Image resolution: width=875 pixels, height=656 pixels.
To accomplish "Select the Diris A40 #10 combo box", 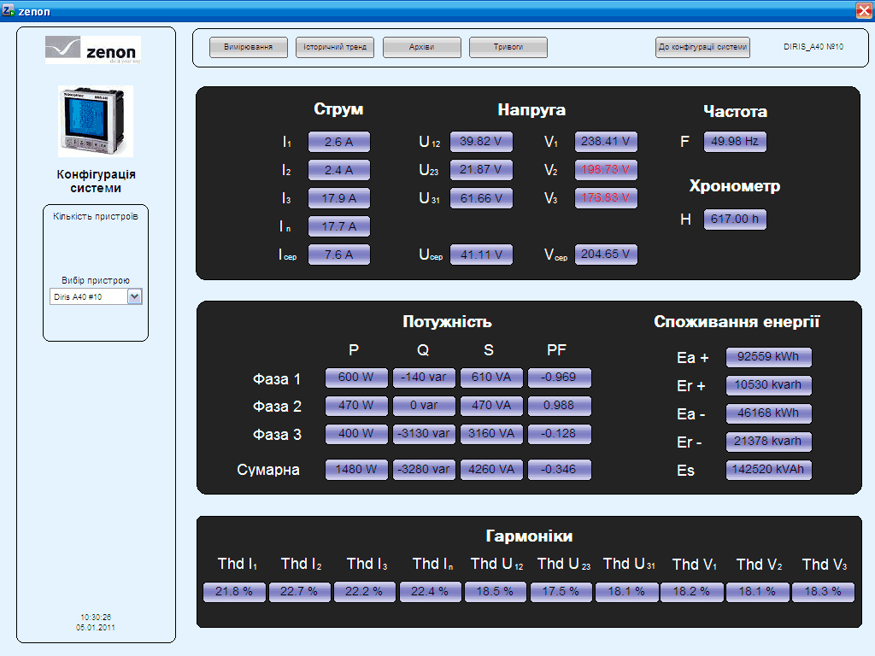I will tap(87, 296).
